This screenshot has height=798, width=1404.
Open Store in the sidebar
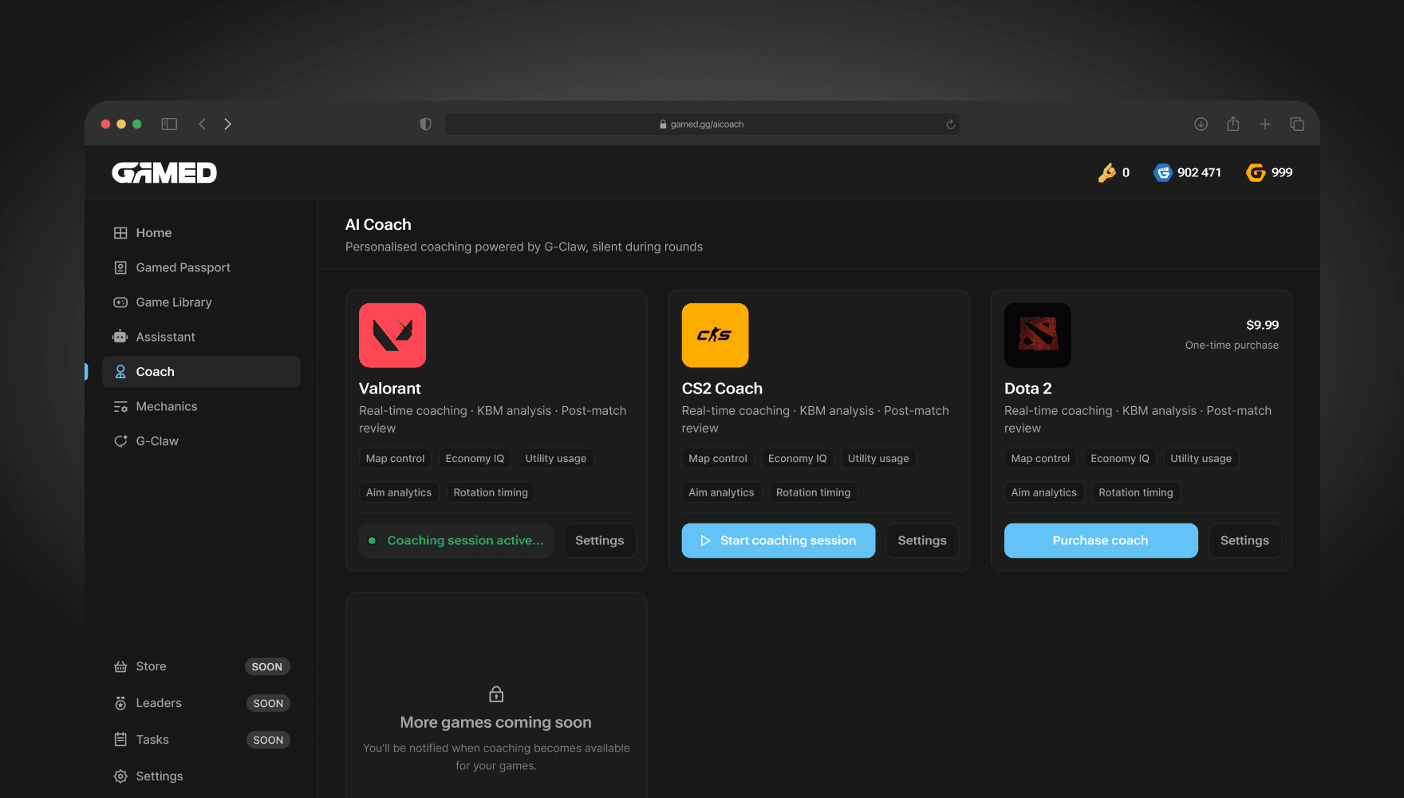201,666
